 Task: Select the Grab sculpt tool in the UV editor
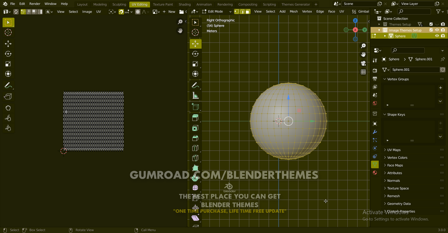(8, 108)
